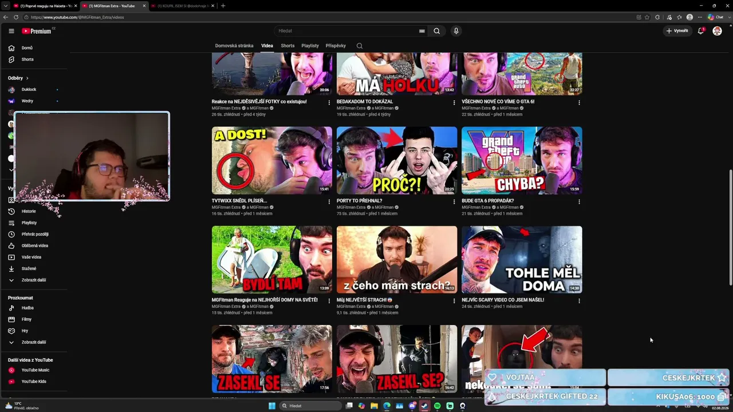Play the 'A DOST!' thumbnail video
Image resolution: width=733 pixels, height=412 pixels.
[x=272, y=160]
